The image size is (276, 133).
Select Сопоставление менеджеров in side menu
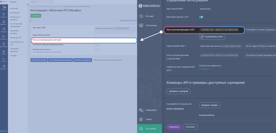coord(16,25)
